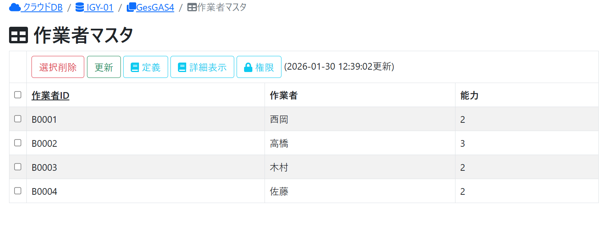
Task: Sort by the 作業者ID column header
Action: [50, 95]
